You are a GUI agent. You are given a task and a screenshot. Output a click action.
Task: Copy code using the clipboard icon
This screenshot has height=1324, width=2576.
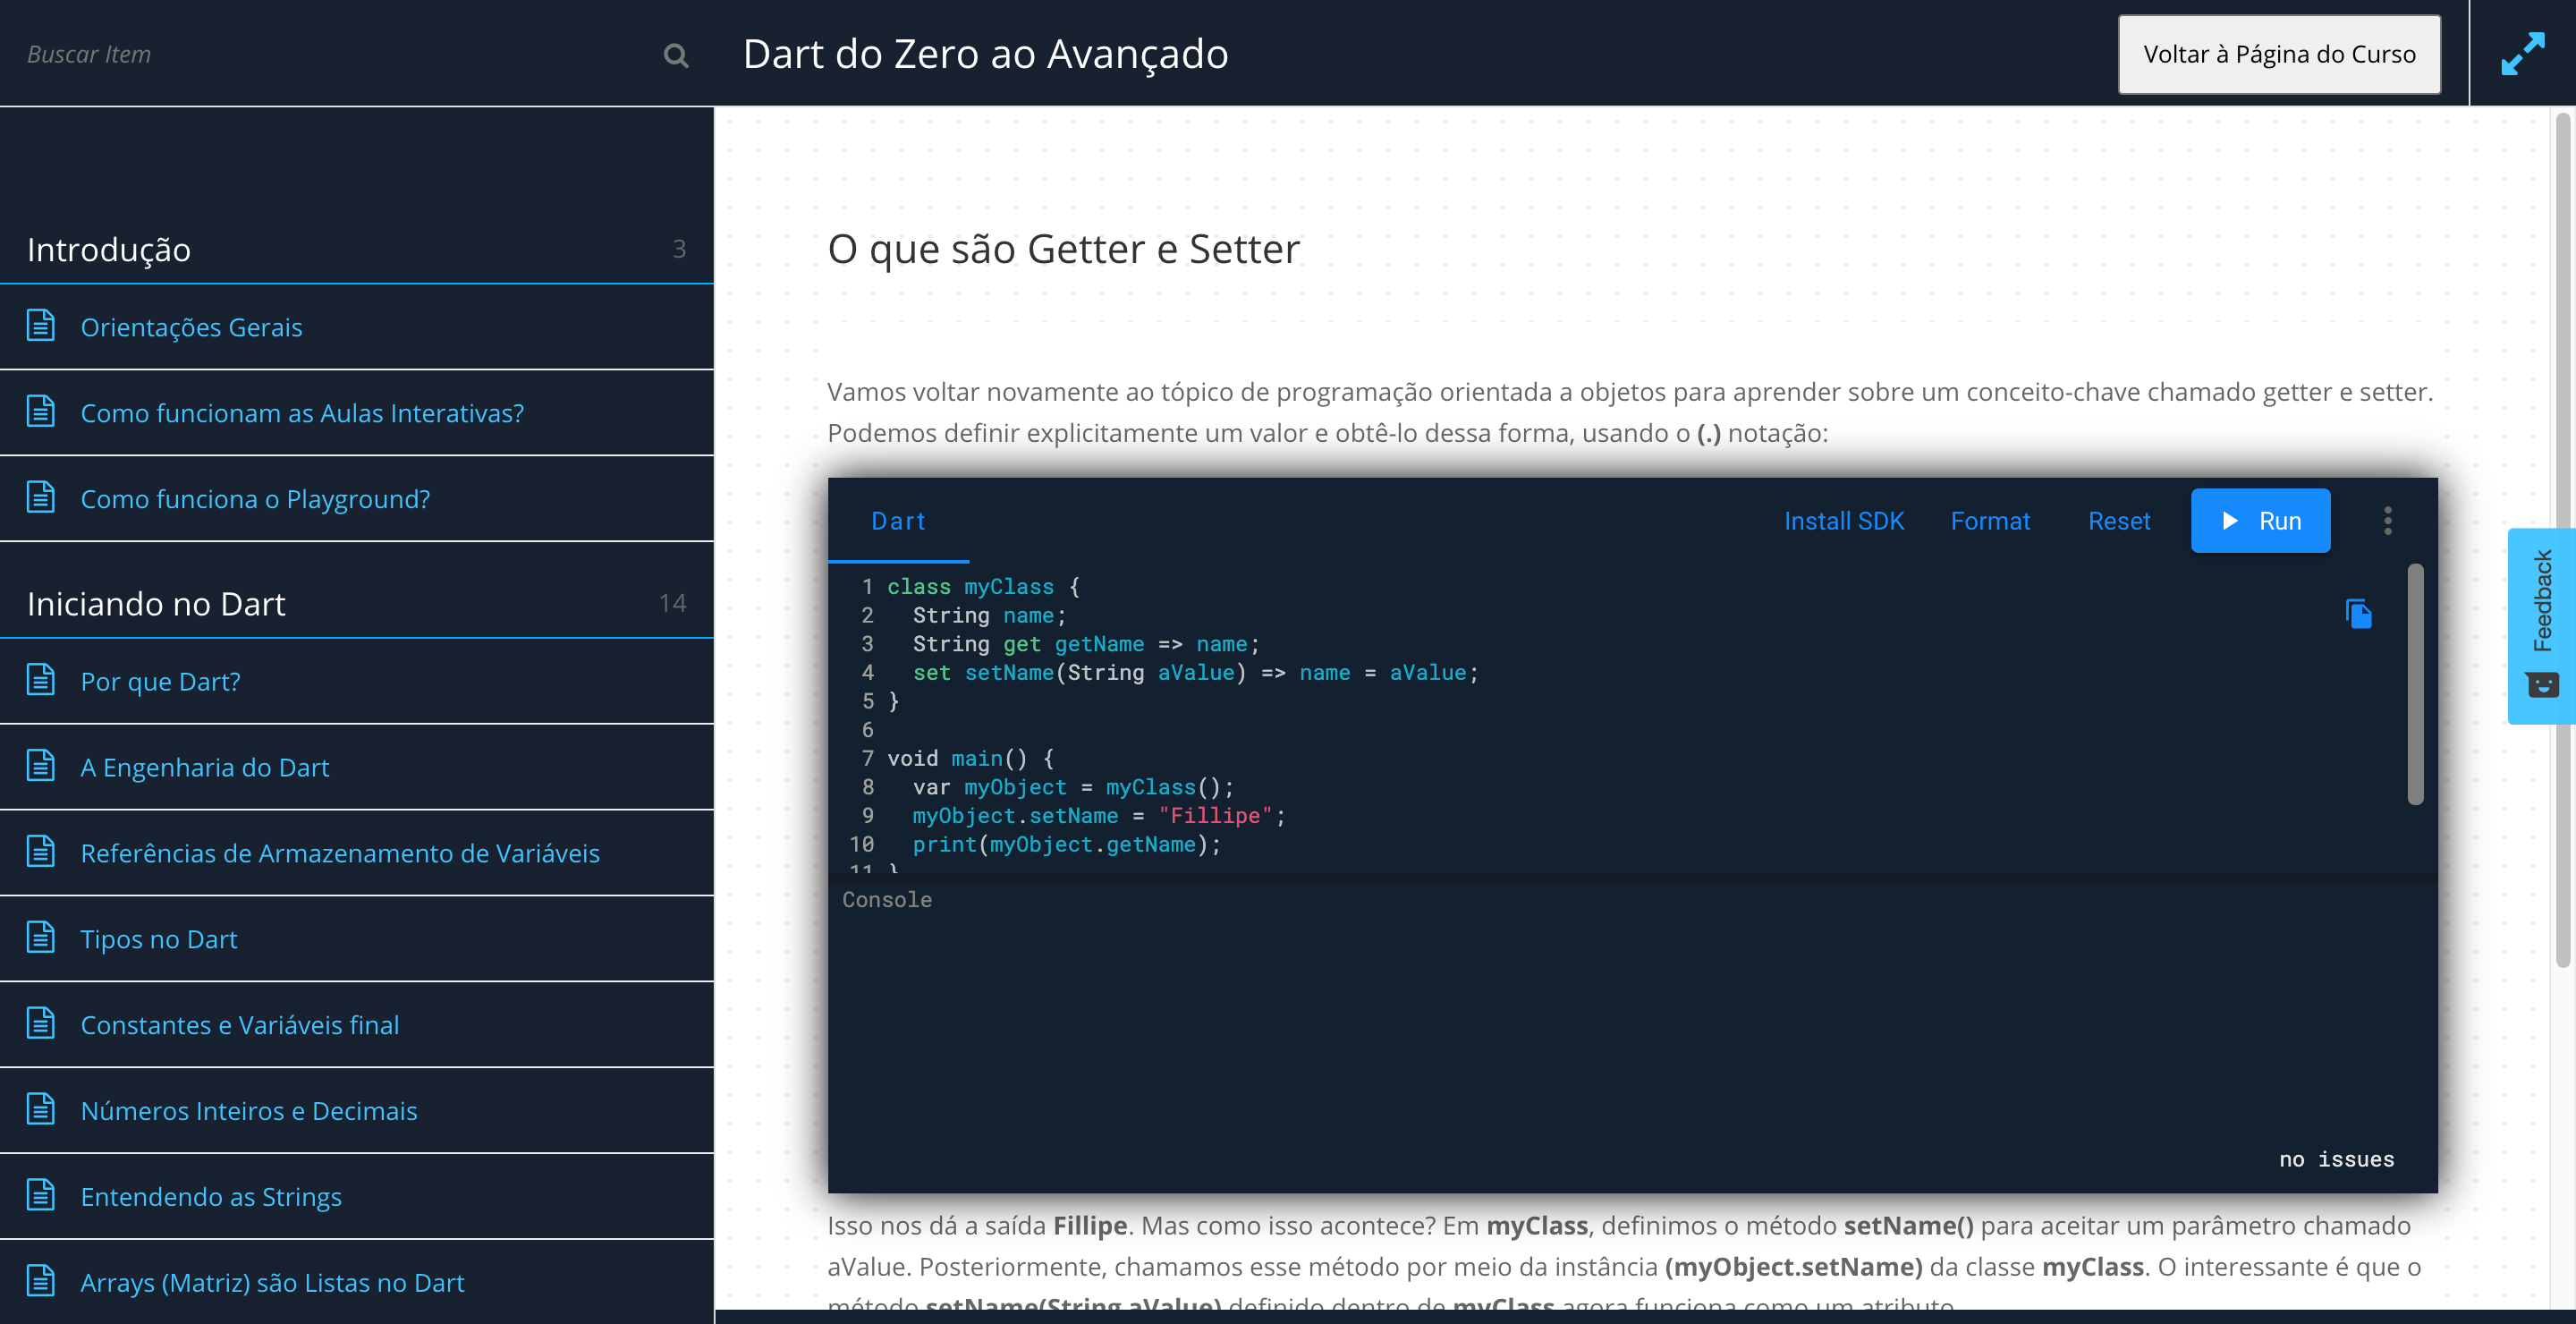point(2358,613)
